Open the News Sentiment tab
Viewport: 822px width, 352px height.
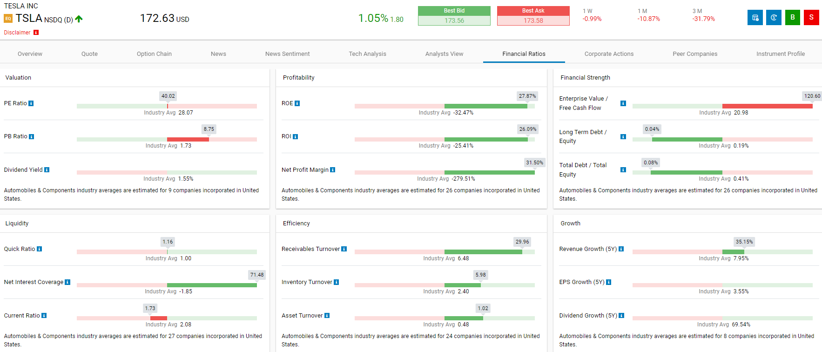287,54
